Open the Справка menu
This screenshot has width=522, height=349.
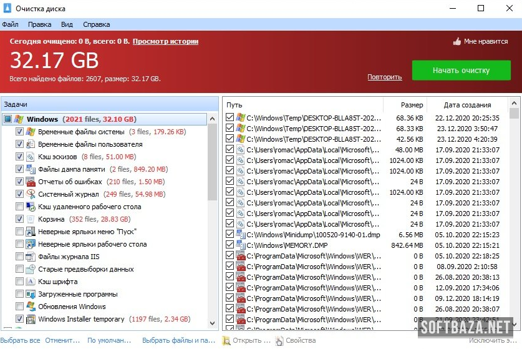click(96, 24)
